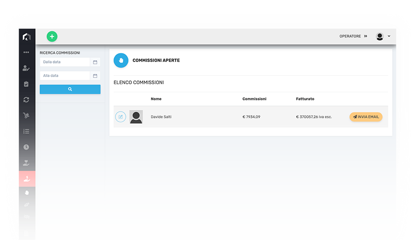
Task: Open the calendar picker for Alla data
Action: (95, 76)
